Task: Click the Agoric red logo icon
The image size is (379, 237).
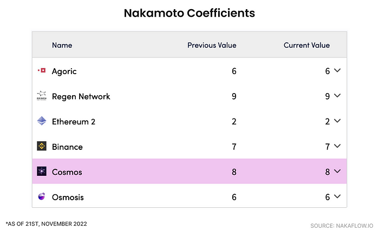Action: [x=42, y=70]
